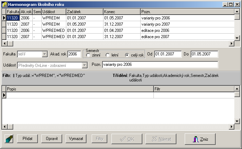
Task: Open the Fakulta dropdown
Action: tap(44, 54)
